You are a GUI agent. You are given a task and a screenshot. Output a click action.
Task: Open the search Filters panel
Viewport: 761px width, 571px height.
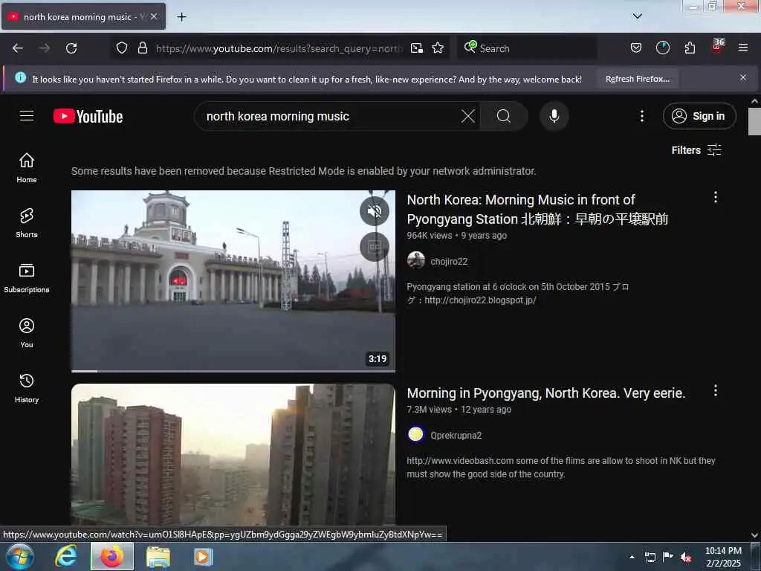[696, 150]
